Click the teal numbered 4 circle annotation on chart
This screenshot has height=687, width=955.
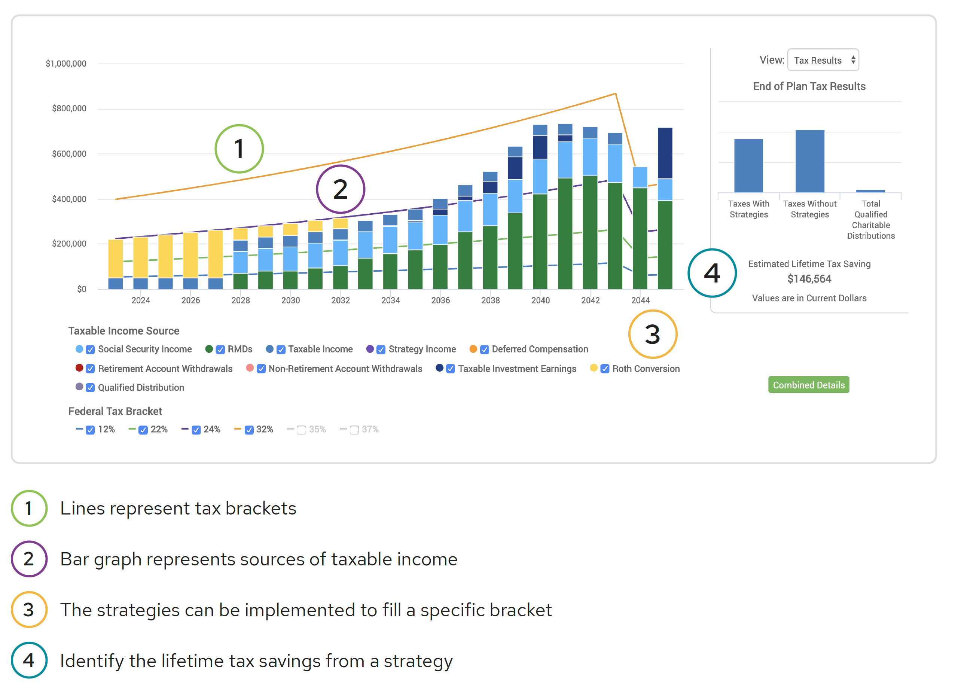tap(712, 273)
